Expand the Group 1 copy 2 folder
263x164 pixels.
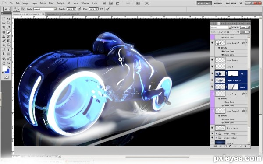[x=216, y=138]
